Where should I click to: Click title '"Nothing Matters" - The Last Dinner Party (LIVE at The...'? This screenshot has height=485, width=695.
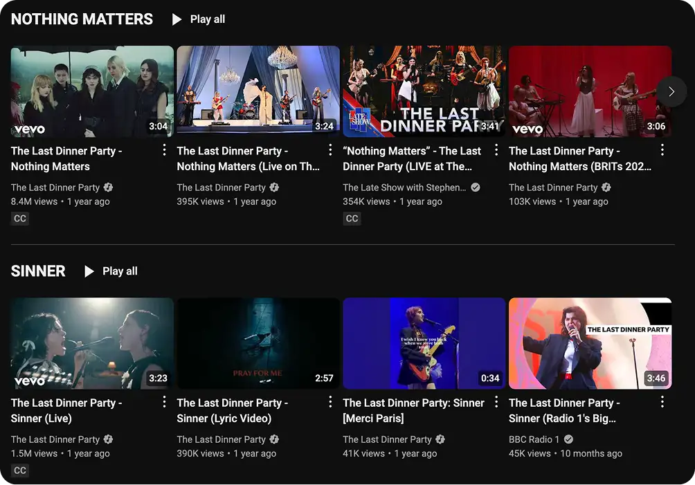click(x=412, y=158)
